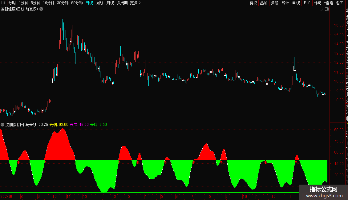Click the 复权 button
348x200 pixels.
click(253, 3)
